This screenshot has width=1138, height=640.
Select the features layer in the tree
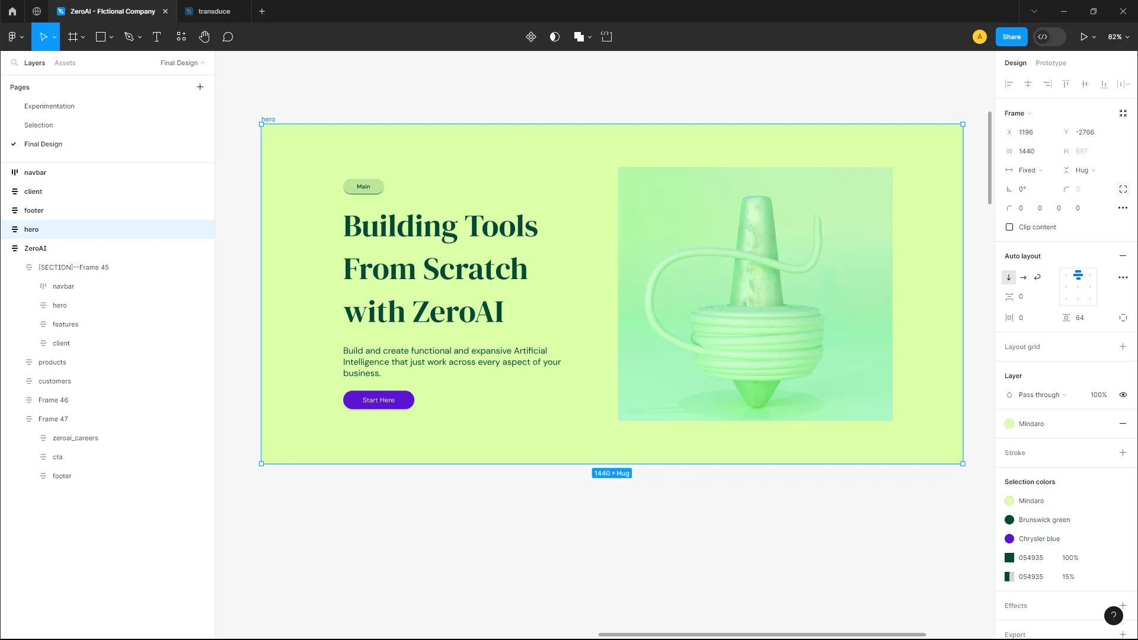point(65,324)
